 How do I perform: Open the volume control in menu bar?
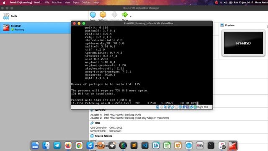click(226, 3)
